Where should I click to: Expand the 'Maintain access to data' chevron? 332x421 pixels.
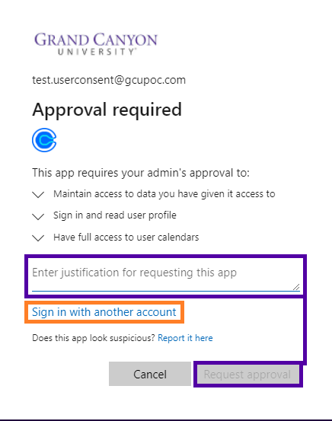pos(38,194)
